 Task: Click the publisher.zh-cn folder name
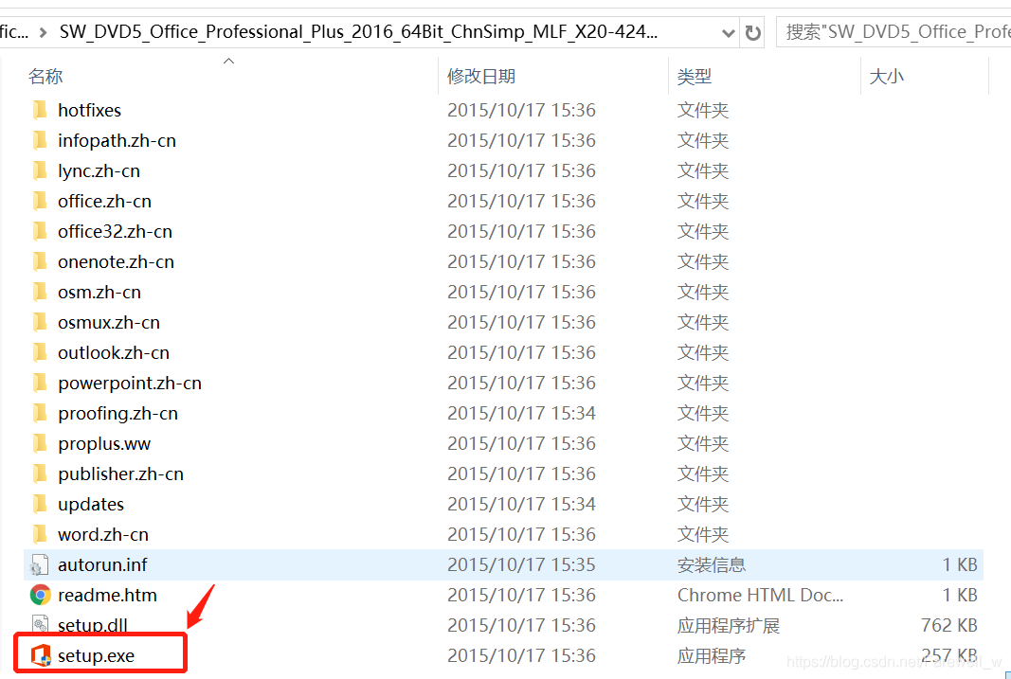[x=120, y=474]
